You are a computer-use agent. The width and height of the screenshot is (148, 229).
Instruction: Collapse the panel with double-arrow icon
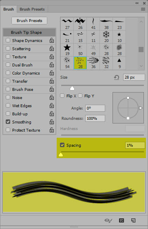(137, 3)
